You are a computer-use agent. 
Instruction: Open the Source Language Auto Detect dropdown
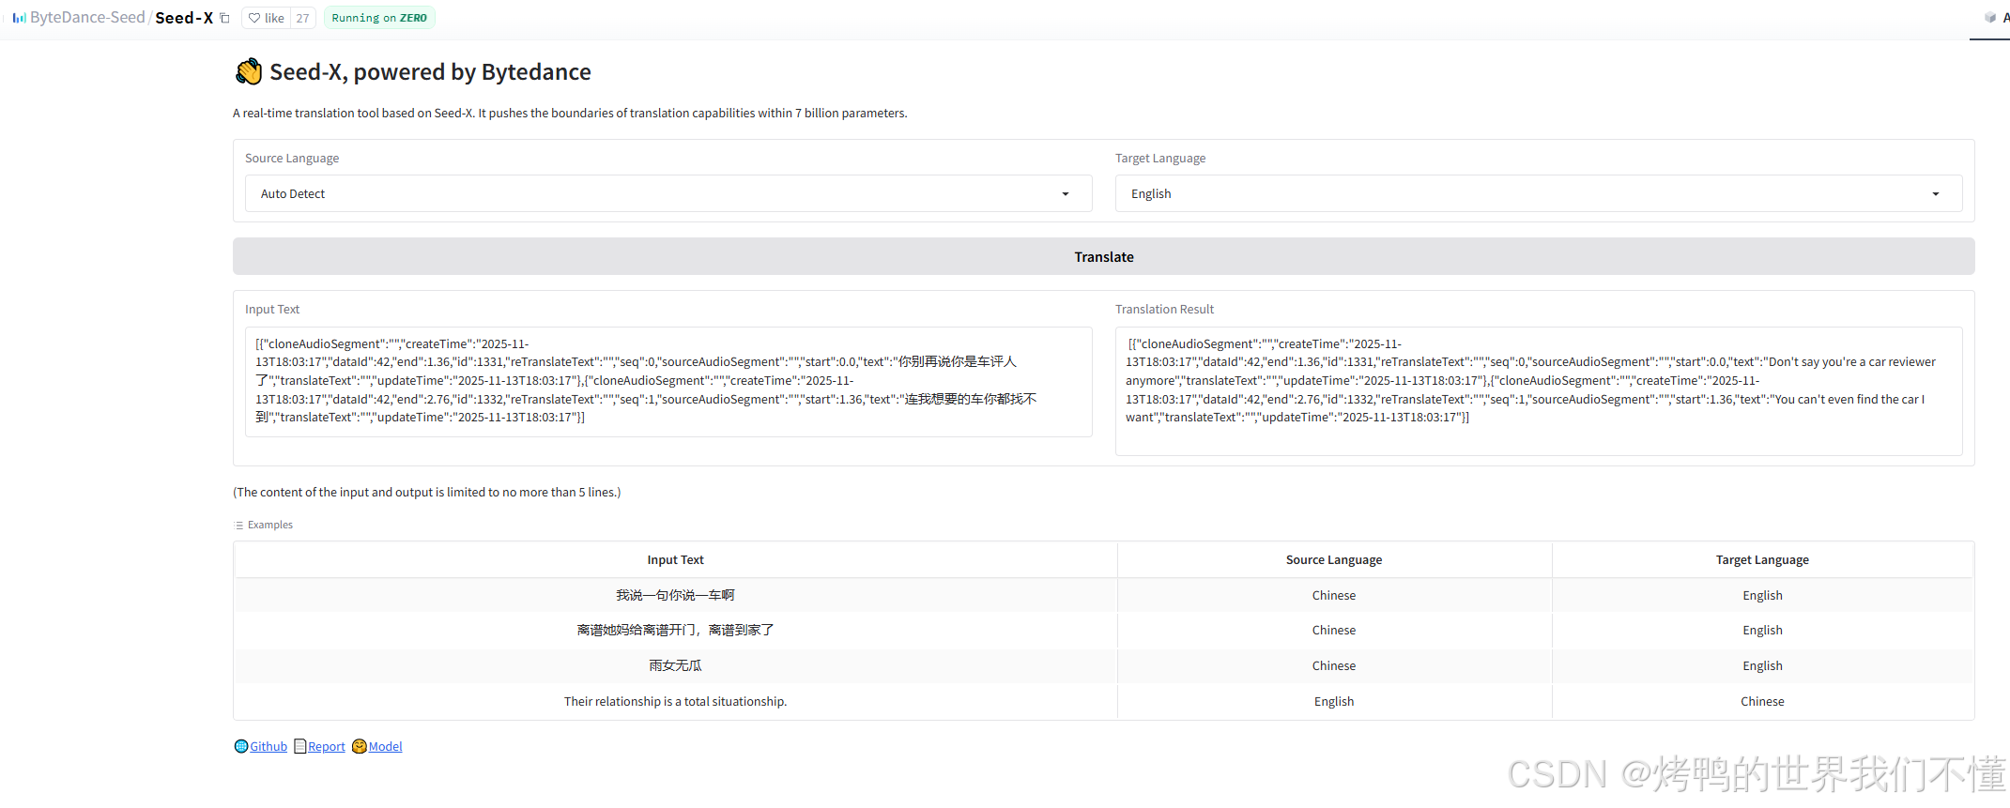[668, 193]
